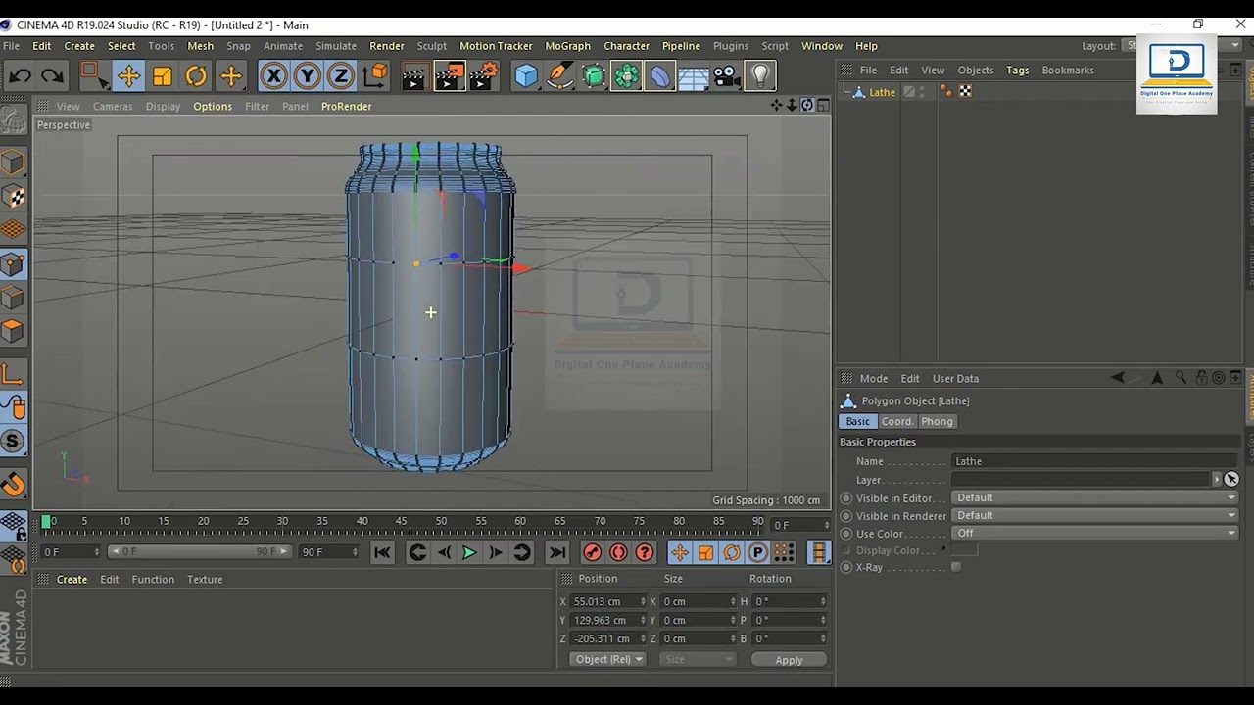This screenshot has height=705, width=1254.
Task: Click the Phong tag on Lathe object
Action: pyautogui.click(x=946, y=91)
